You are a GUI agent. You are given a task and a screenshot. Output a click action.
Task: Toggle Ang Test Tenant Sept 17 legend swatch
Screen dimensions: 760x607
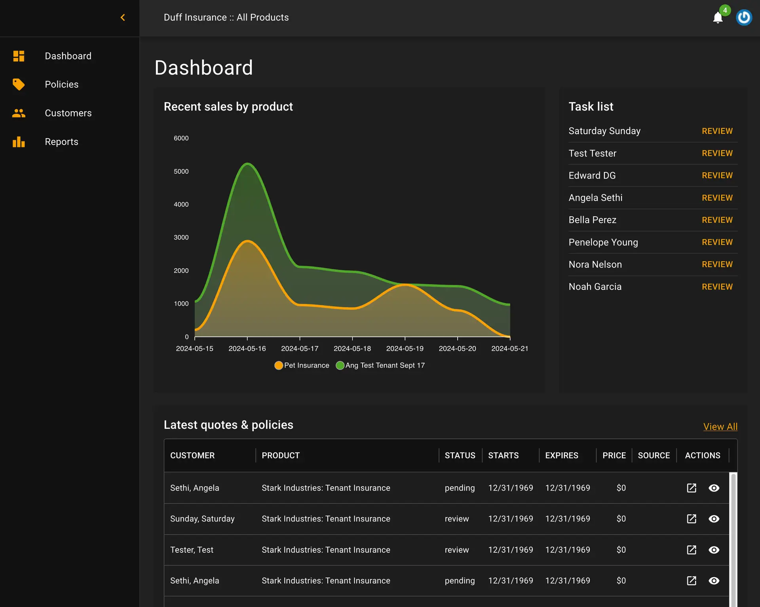(x=340, y=365)
